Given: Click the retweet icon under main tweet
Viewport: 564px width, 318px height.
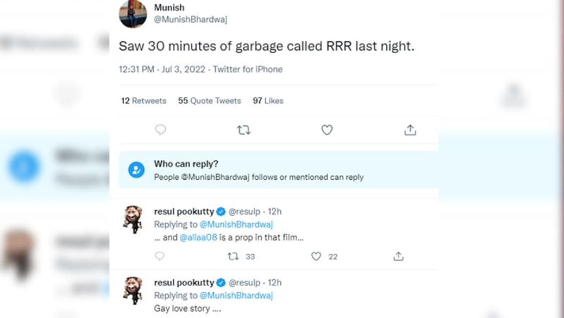Looking at the screenshot, I should click(243, 130).
